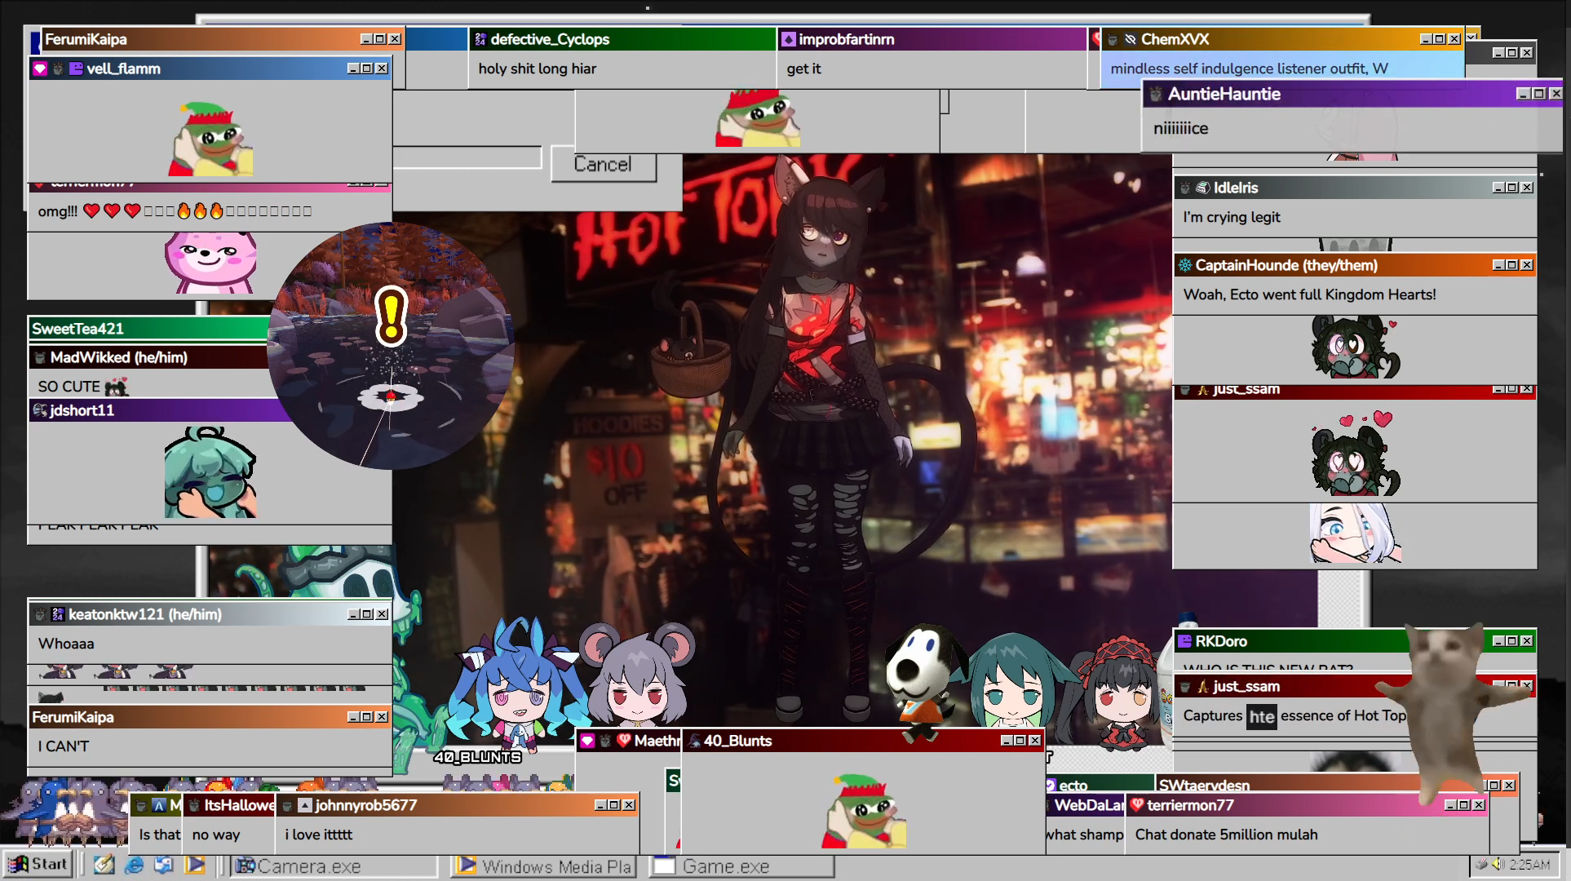Close the CaptainHounde chat window
The image size is (1571, 881).
(x=1526, y=265)
